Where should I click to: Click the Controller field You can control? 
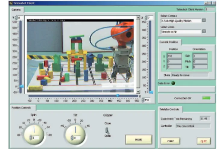click(193, 126)
